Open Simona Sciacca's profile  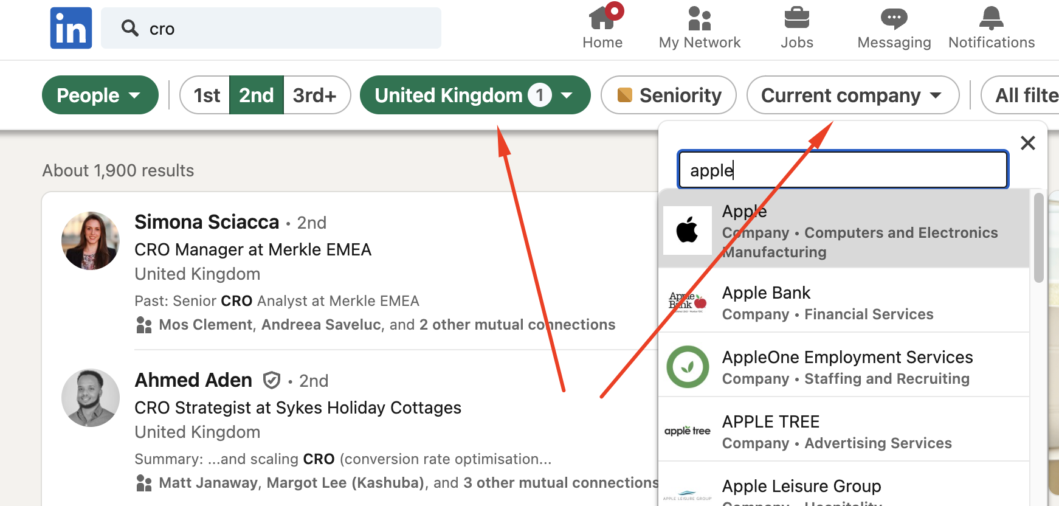point(207,221)
